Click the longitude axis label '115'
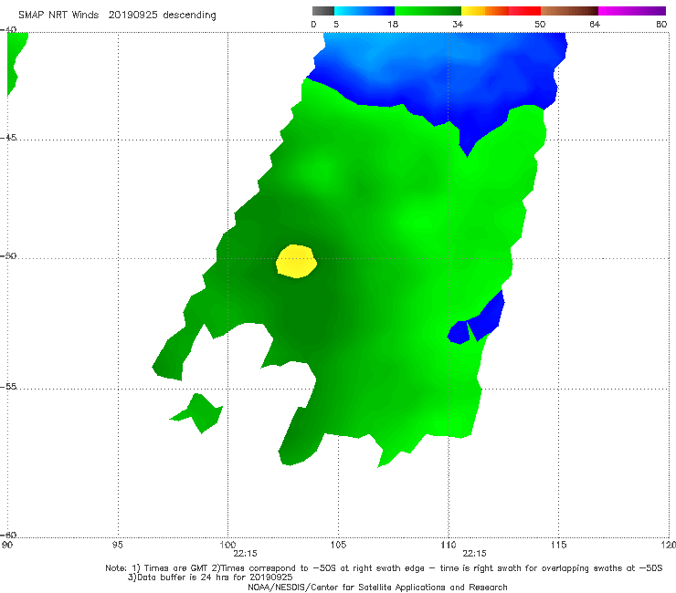676x593 pixels. pos(558,546)
